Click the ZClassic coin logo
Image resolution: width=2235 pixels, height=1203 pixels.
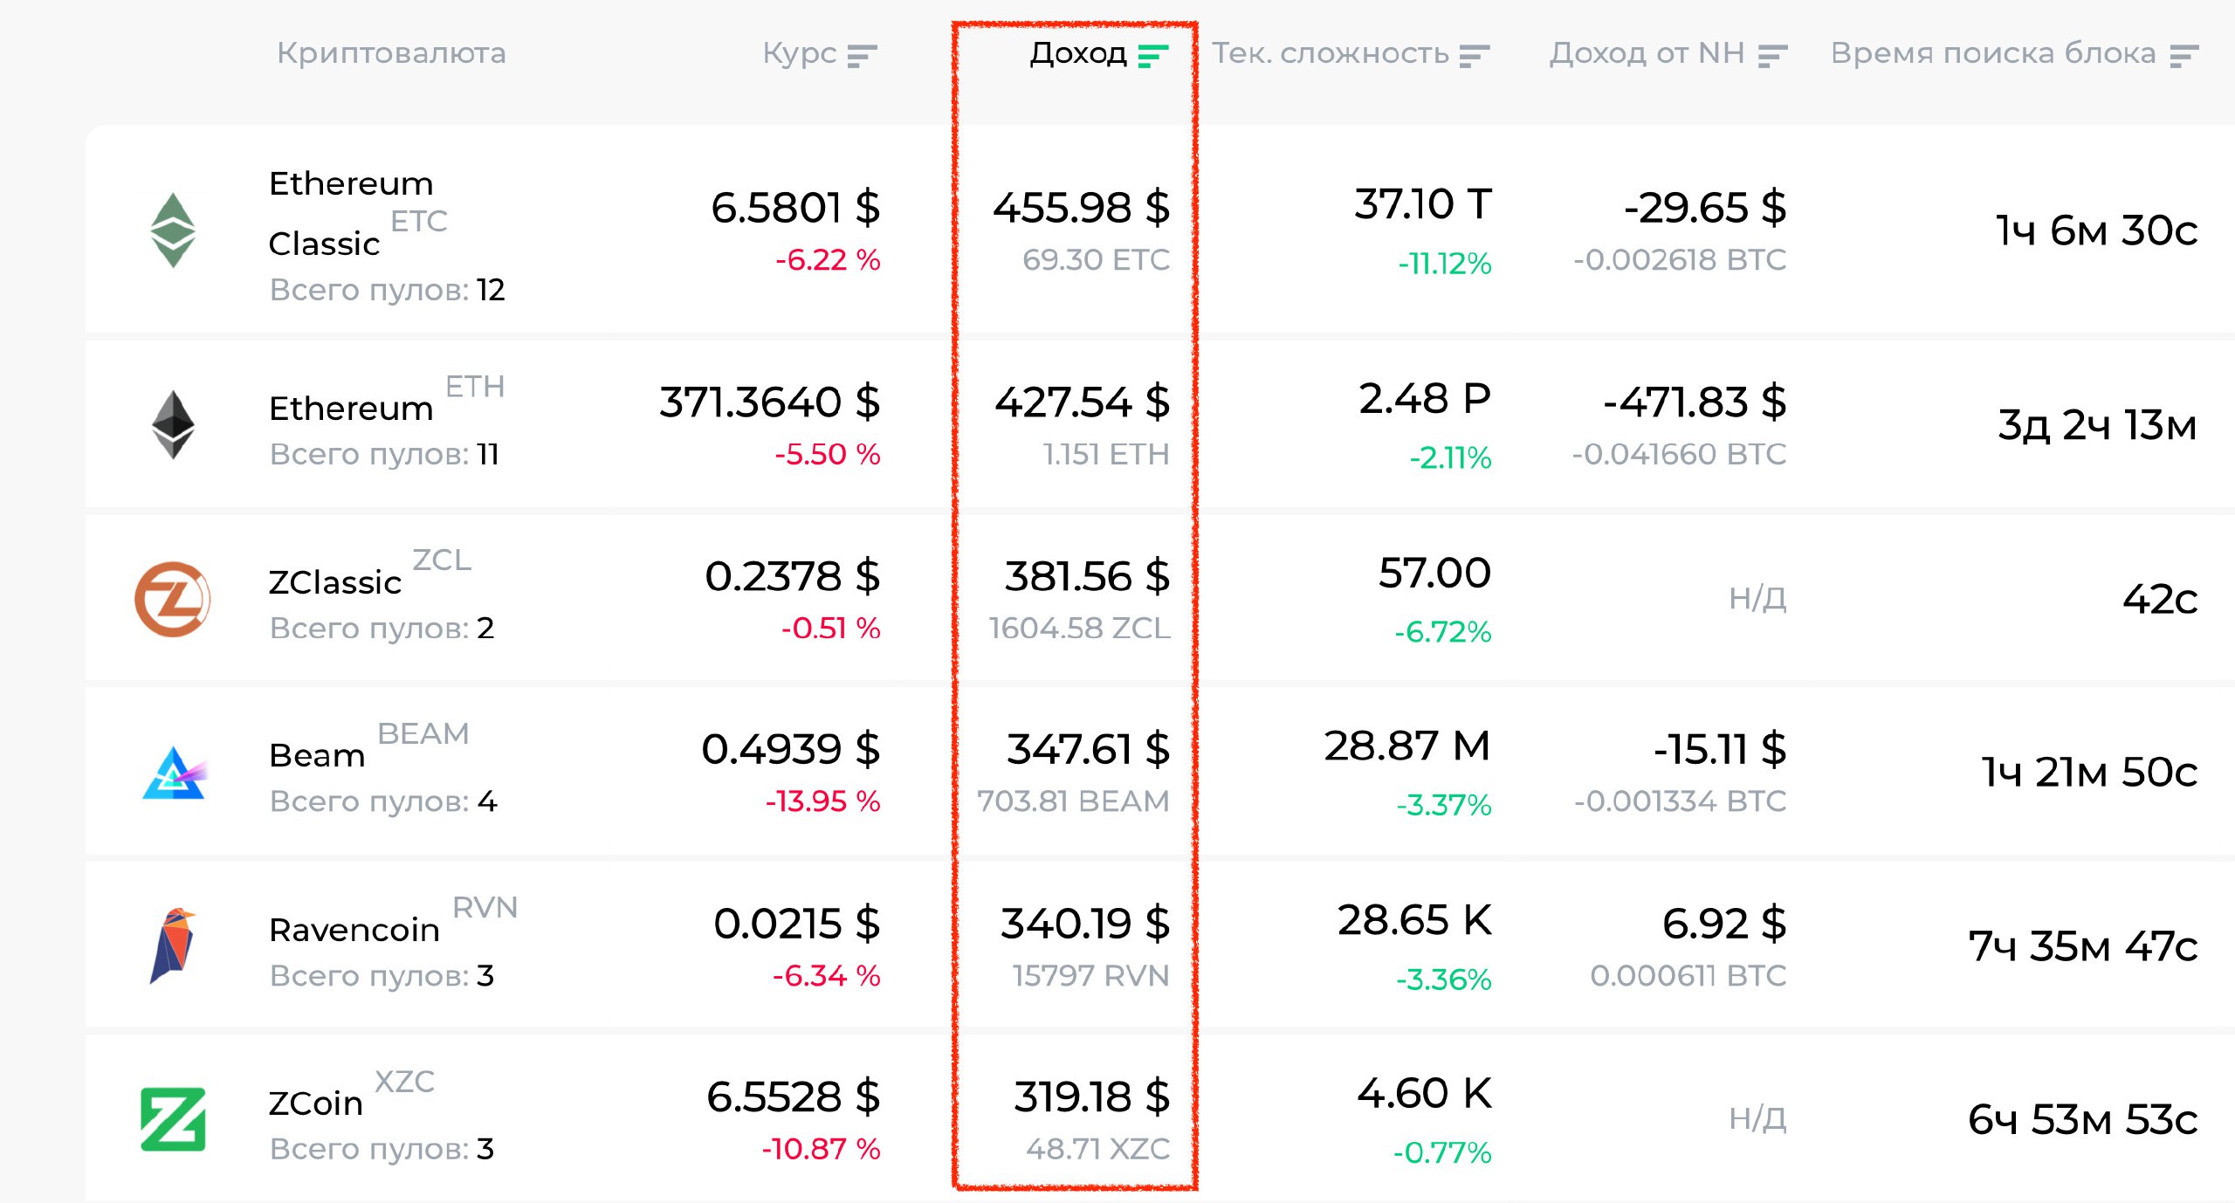tap(173, 599)
